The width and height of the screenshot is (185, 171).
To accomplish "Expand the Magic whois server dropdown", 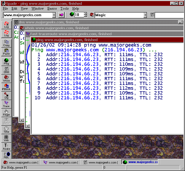I will (145, 15).
